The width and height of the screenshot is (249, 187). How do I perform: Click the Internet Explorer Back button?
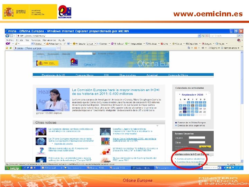click(7, 36)
